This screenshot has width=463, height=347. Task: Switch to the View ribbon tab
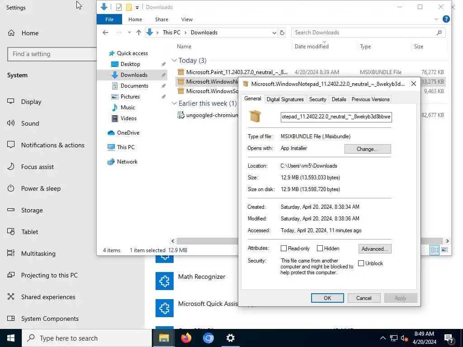point(187,19)
